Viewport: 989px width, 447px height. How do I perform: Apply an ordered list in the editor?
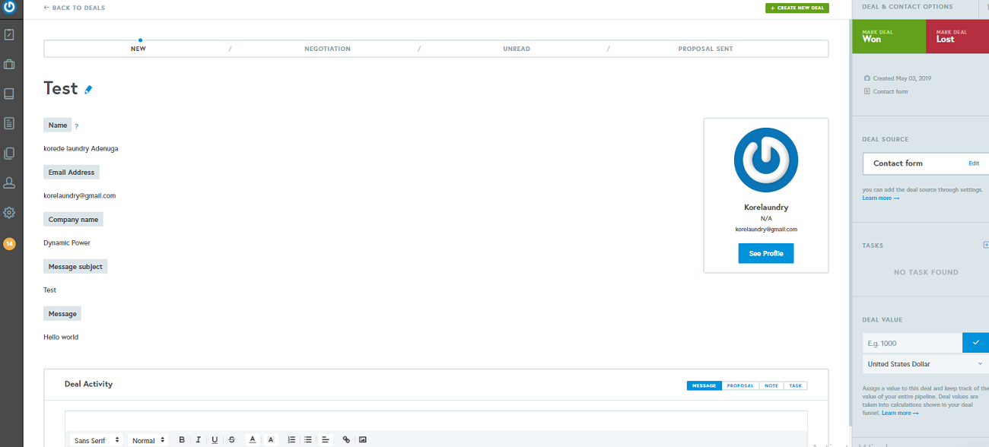(x=291, y=439)
